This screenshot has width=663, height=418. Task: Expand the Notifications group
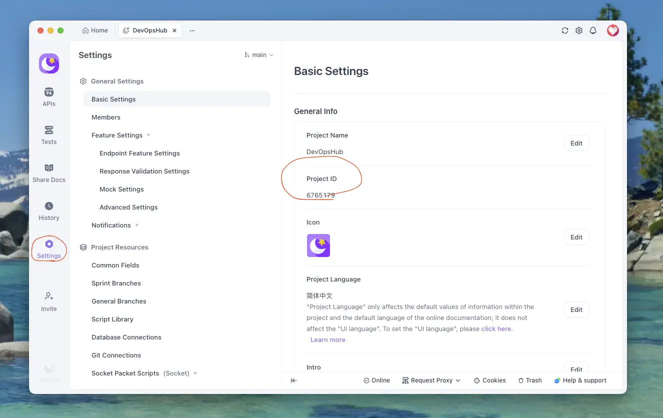point(137,225)
